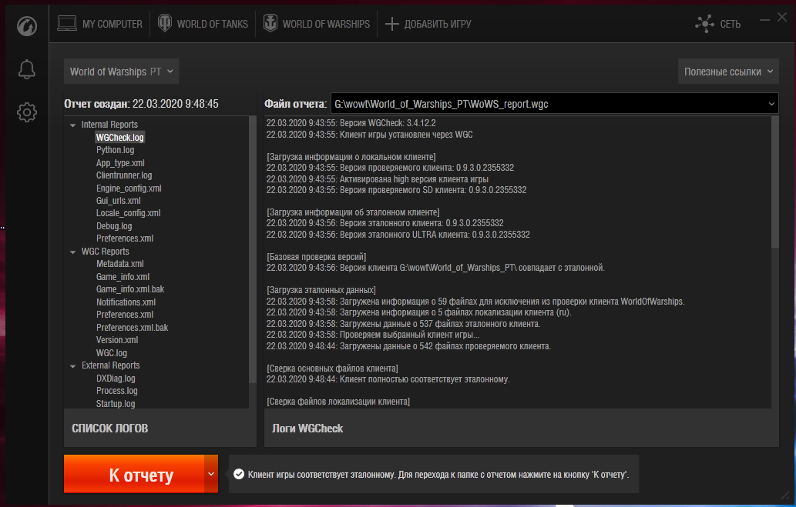Click the 'Клиент полностью соответствует эталонному' log line
The image size is (796, 507).
coord(388,379)
